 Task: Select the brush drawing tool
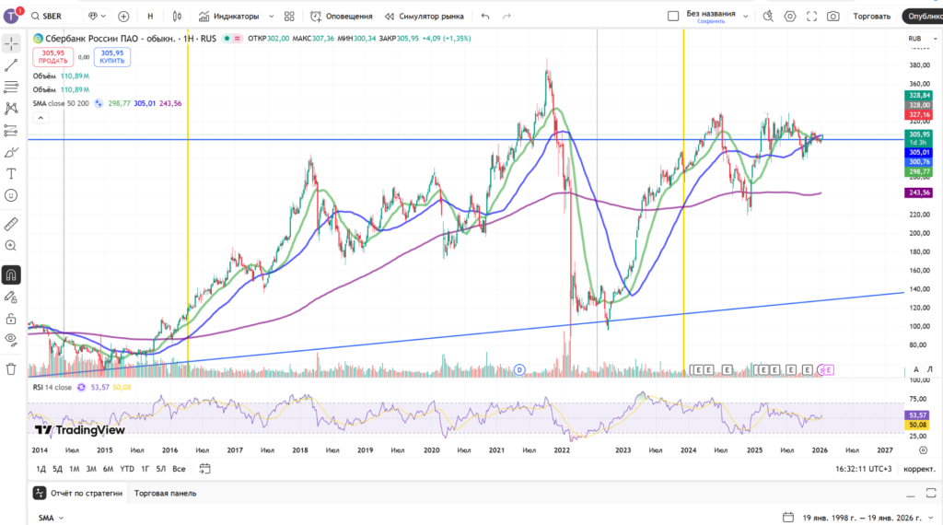(11, 152)
